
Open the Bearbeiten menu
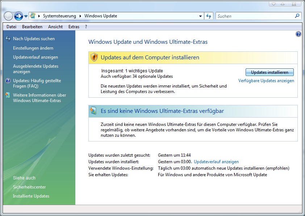(x=32, y=27)
